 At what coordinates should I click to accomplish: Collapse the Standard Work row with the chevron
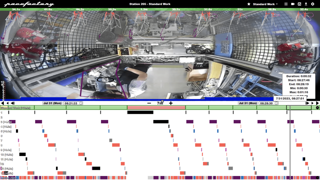click(317, 108)
